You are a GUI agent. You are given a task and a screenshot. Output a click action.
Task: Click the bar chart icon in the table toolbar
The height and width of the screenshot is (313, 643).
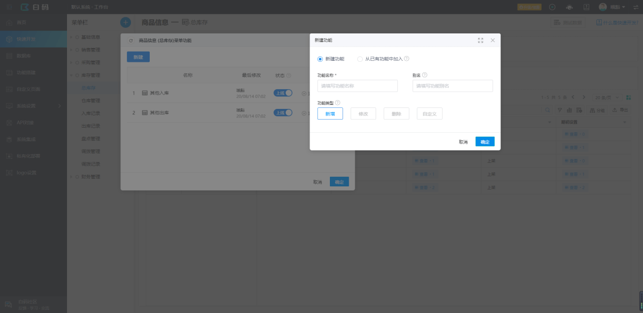coord(569,110)
